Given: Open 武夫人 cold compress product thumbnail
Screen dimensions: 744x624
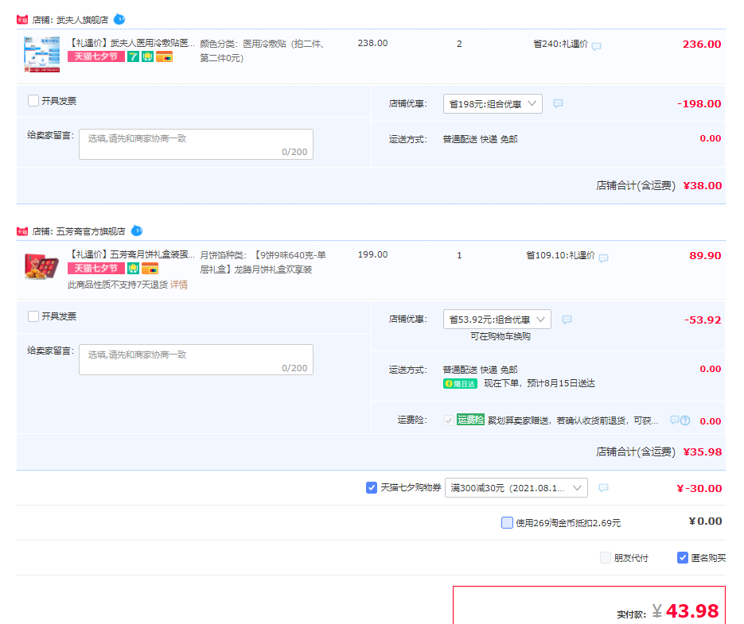Looking at the screenshot, I should (41, 55).
